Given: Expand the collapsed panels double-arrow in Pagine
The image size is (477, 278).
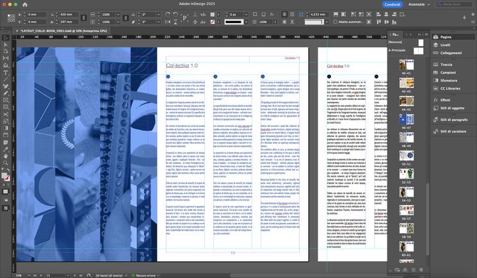Looking at the screenshot, I should pyautogui.click(x=419, y=35).
